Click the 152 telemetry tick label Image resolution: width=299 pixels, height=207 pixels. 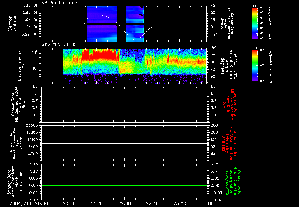(x=213, y=139)
